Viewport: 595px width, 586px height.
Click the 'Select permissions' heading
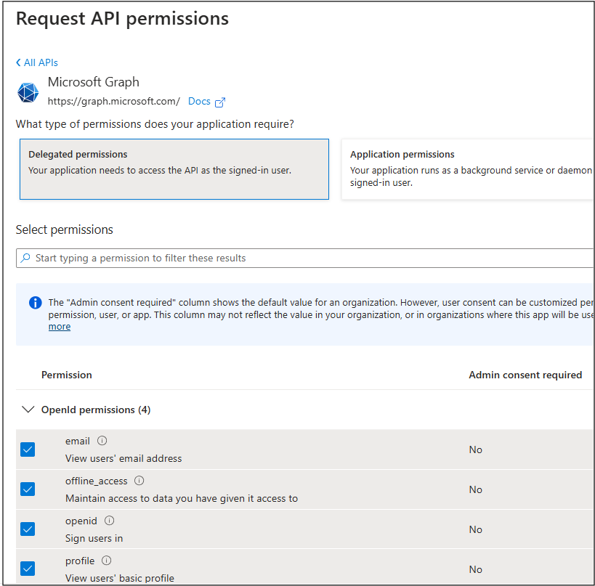coord(64,230)
